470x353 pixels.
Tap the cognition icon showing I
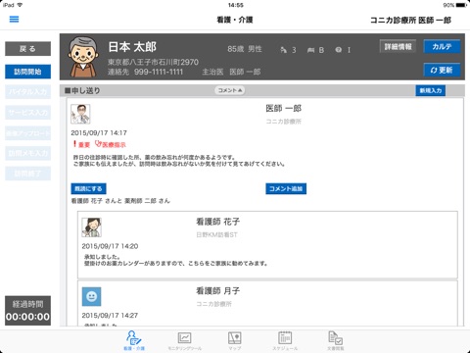point(343,50)
